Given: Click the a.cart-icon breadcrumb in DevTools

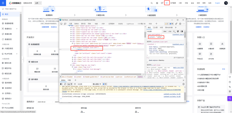Looking at the screenshot, I should 119,77.
